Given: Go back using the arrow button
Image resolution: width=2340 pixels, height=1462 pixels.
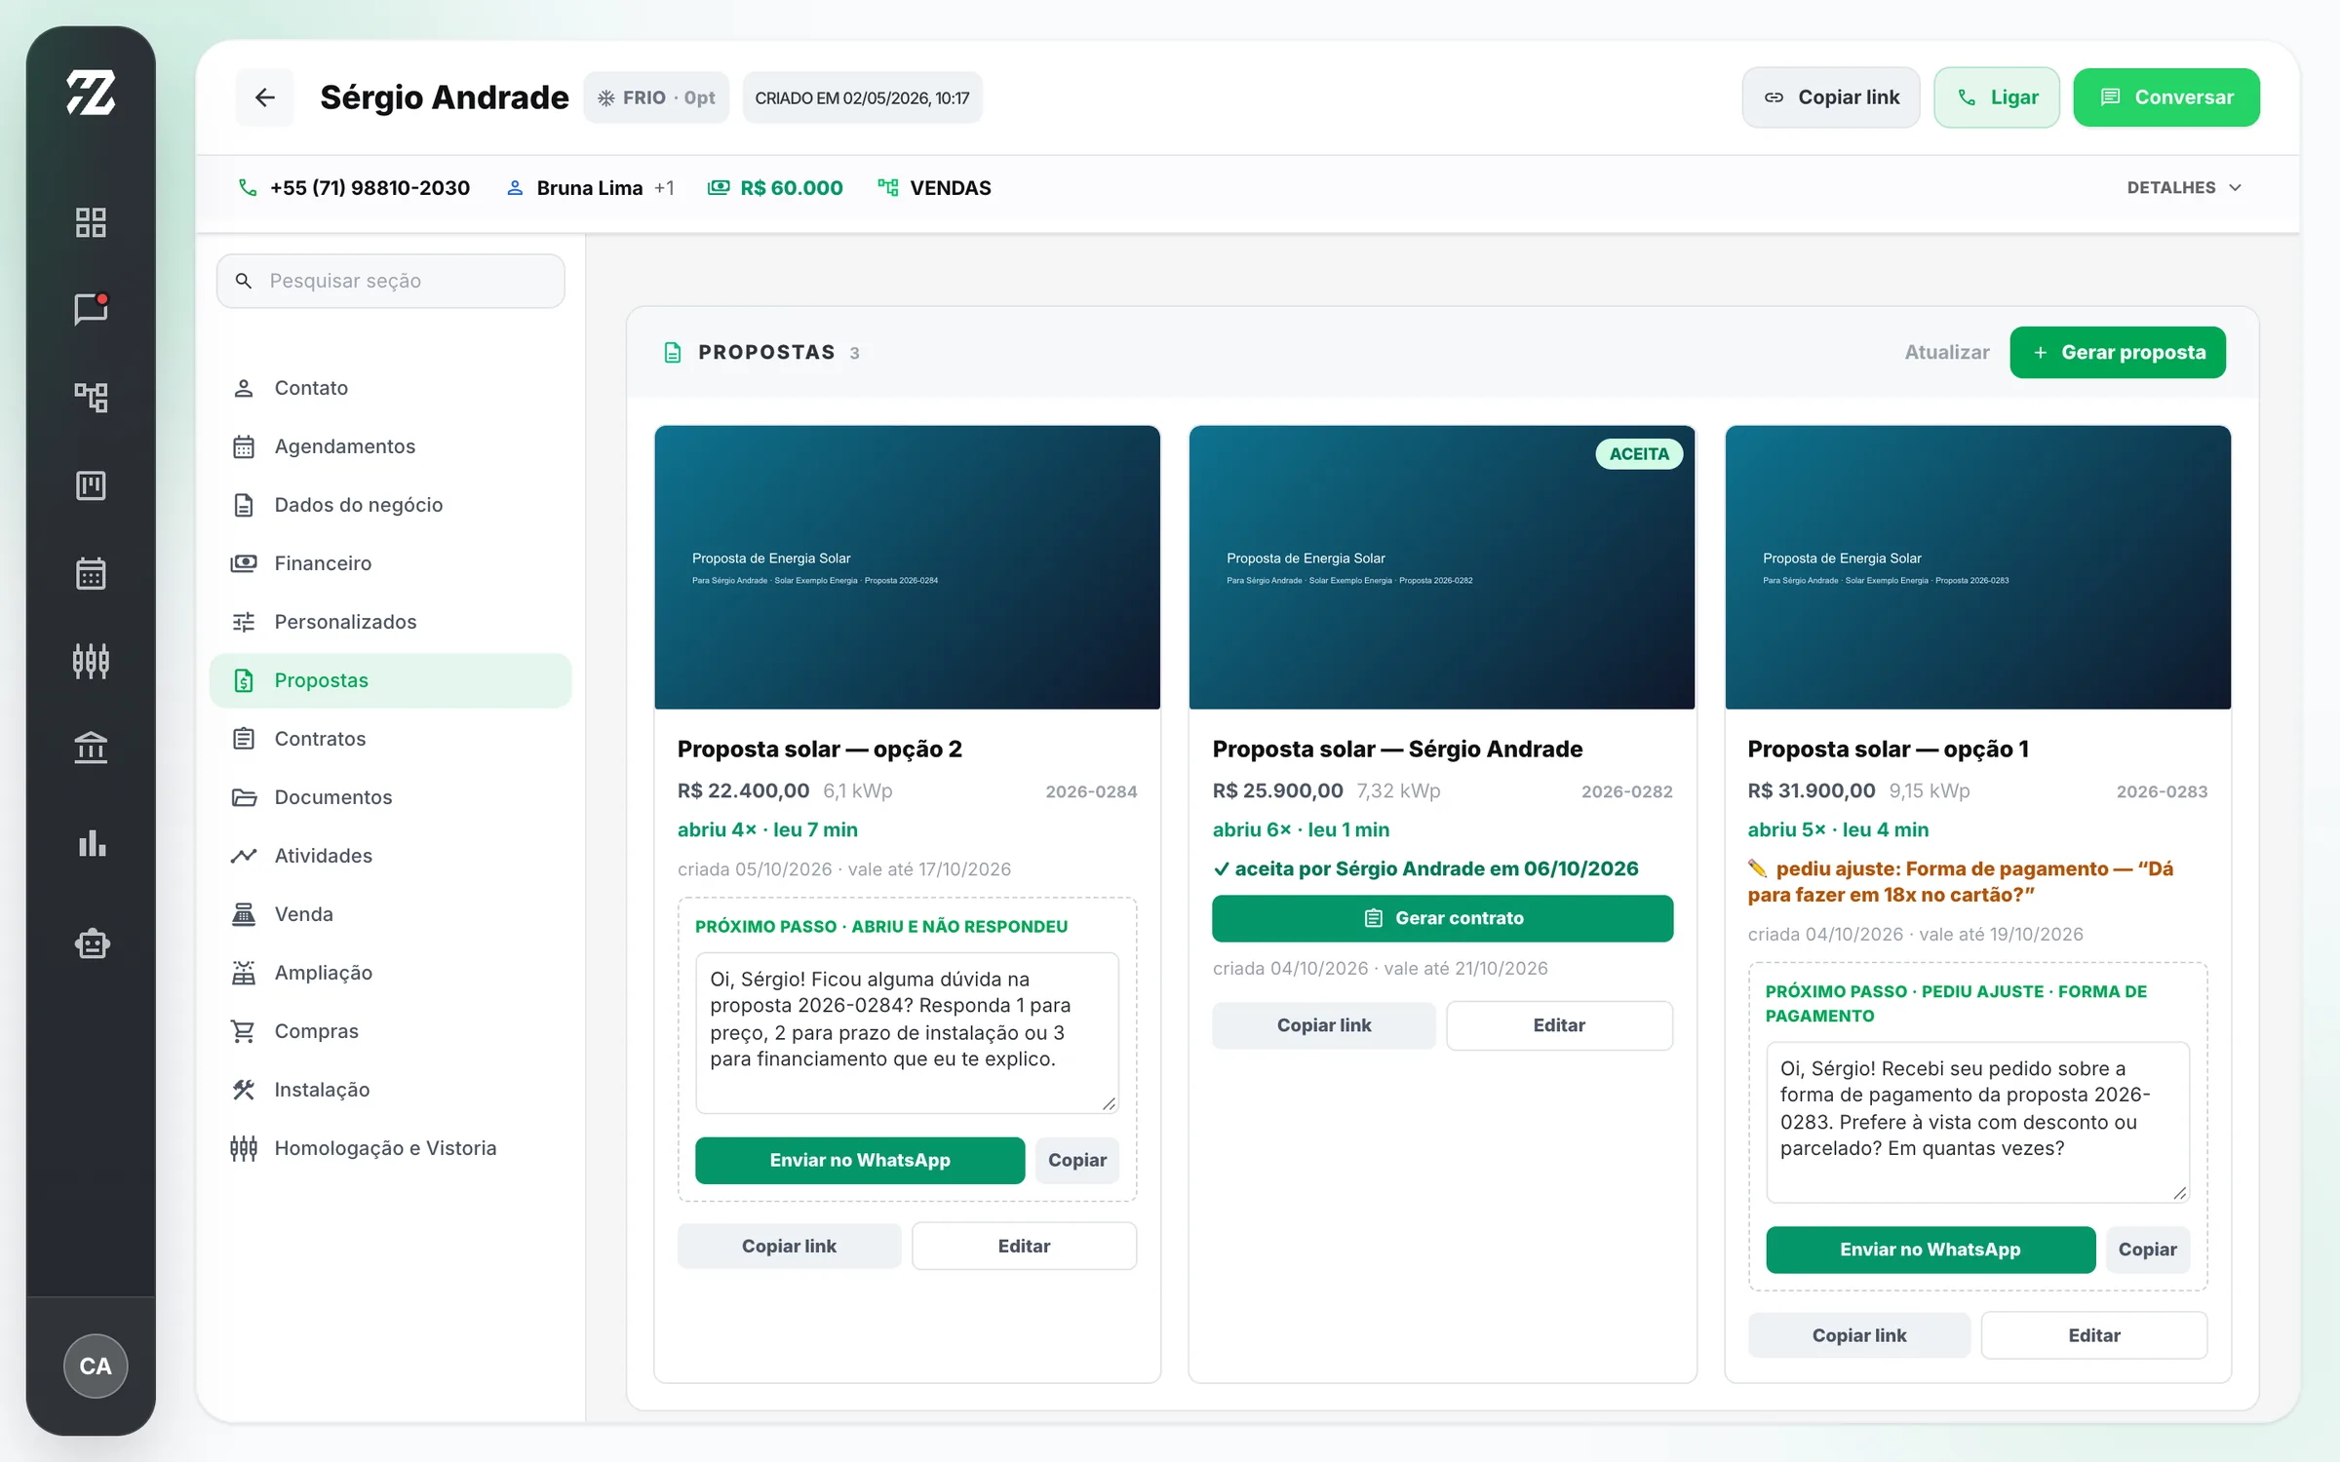Looking at the screenshot, I should coord(264,97).
